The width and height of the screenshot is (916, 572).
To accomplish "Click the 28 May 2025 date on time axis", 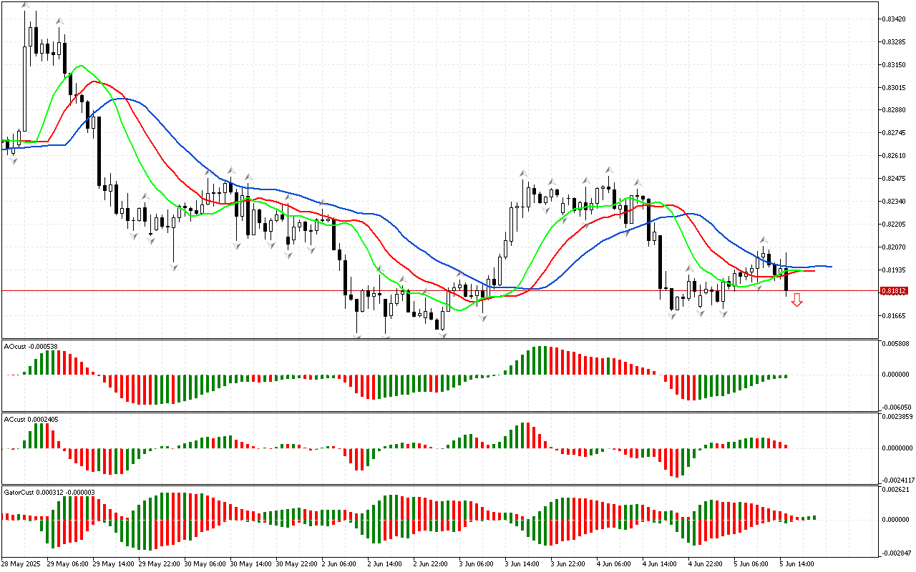I will [20, 564].
